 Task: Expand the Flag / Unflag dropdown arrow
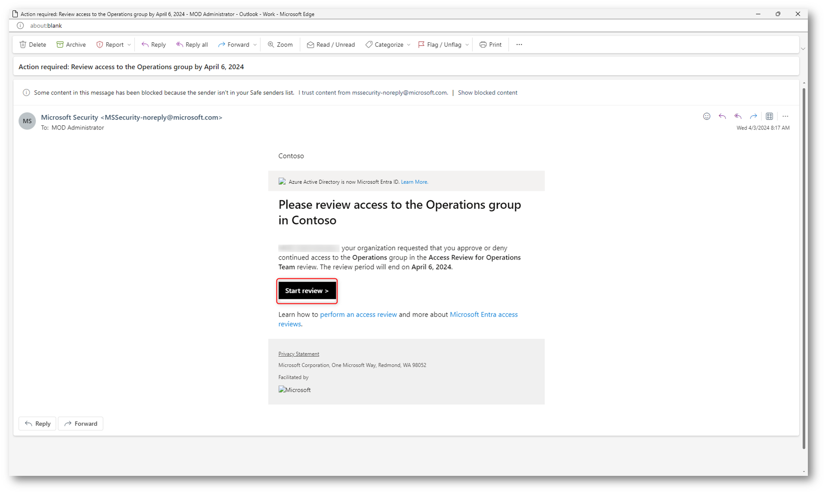click(467, 44)
